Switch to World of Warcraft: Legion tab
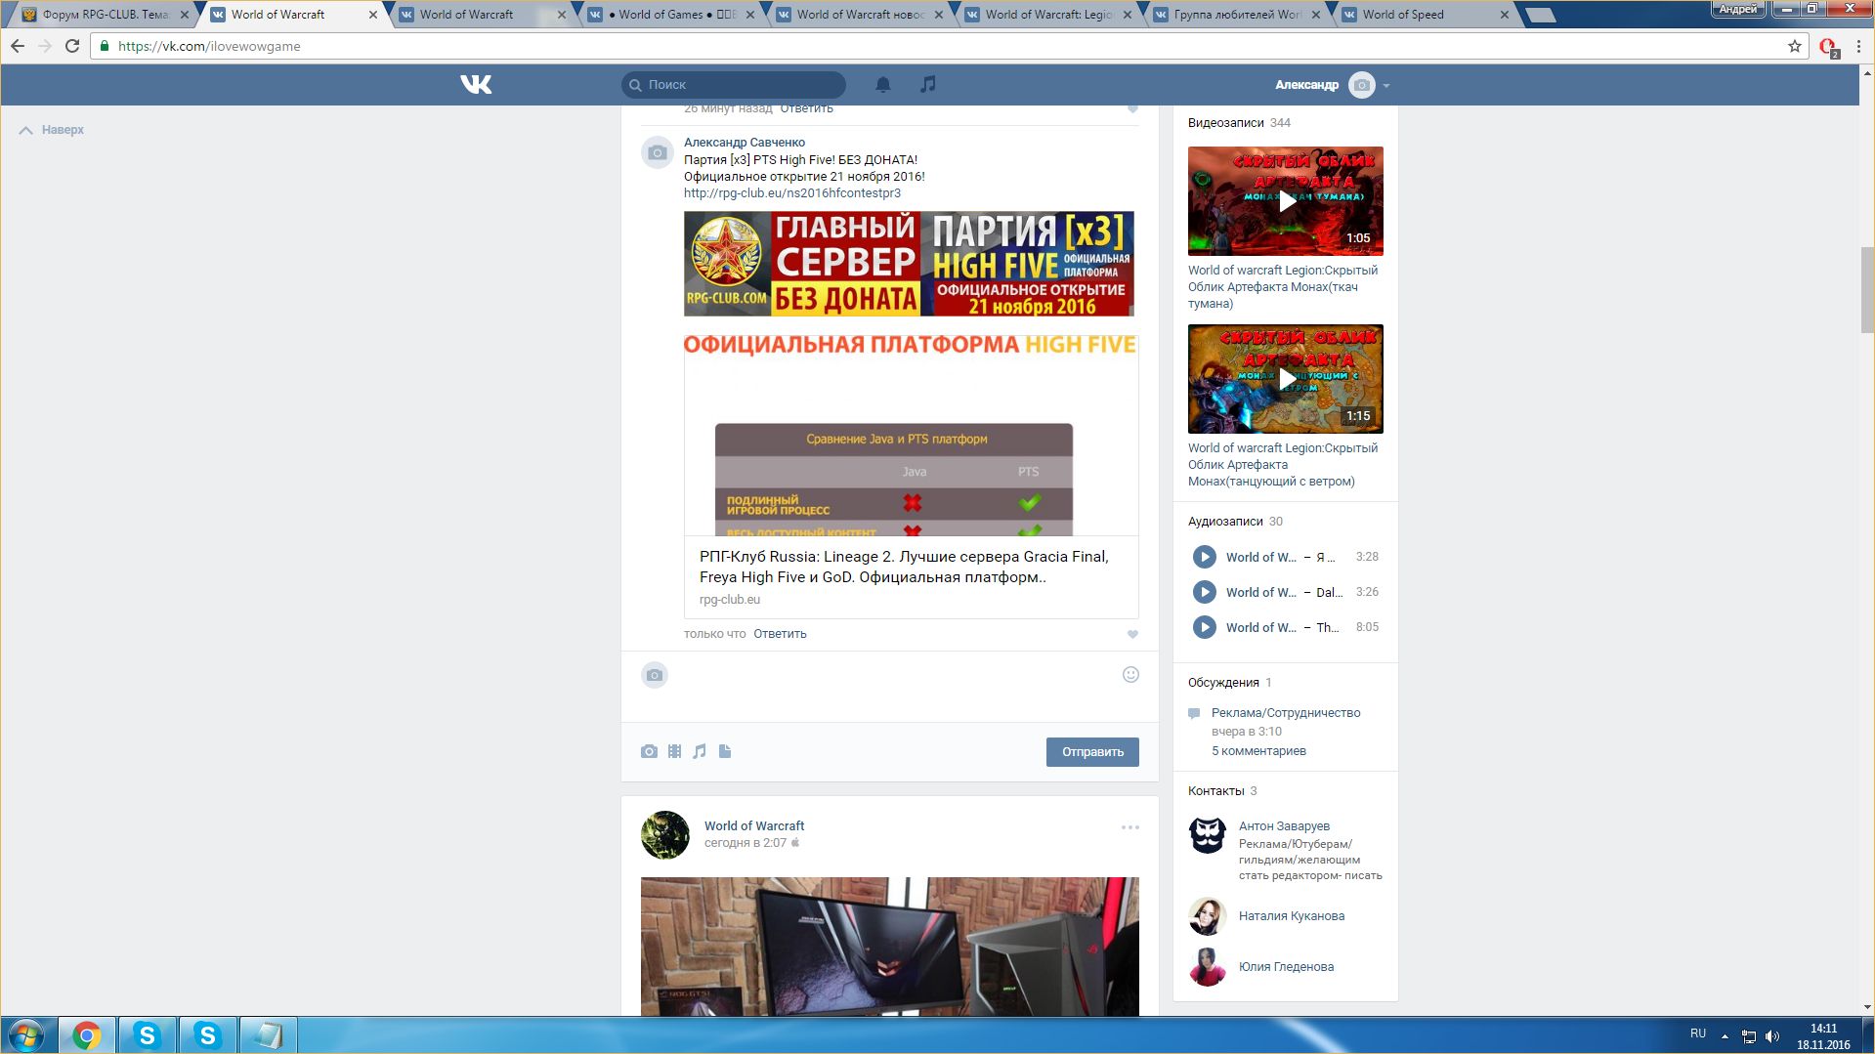Image resolution: width=1875 pixels, height=1054 pixels. point(1048,15)
